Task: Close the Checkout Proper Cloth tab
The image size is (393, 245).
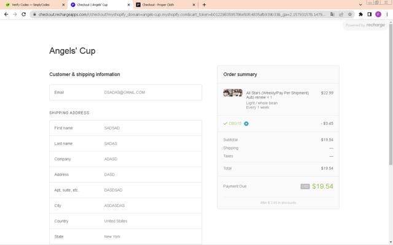Action: (x=194, y=5)
